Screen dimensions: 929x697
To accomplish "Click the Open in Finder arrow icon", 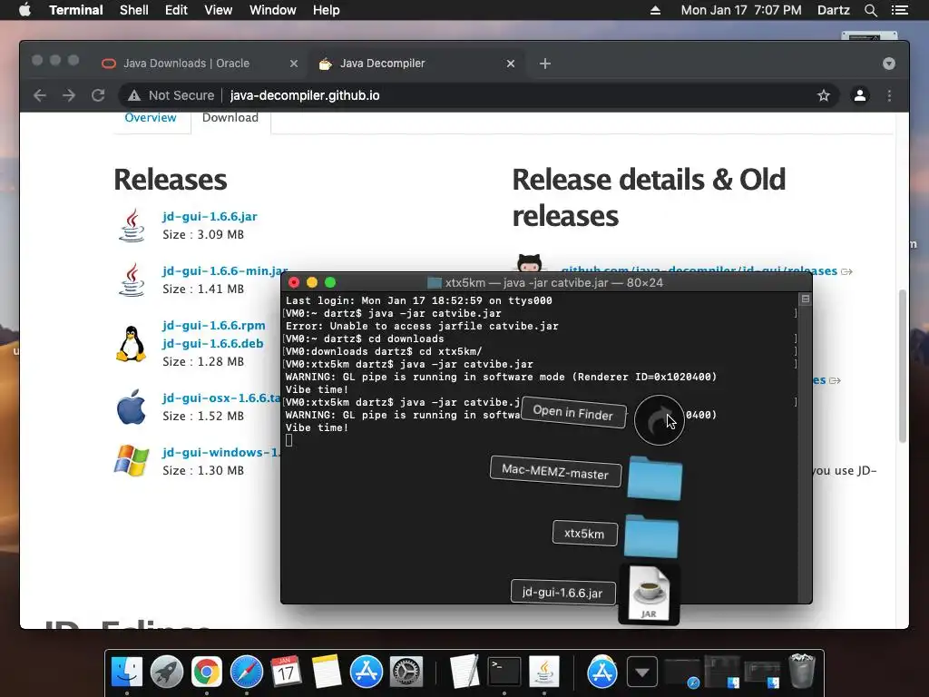I will pyautogui.click(x=659, y=419).
